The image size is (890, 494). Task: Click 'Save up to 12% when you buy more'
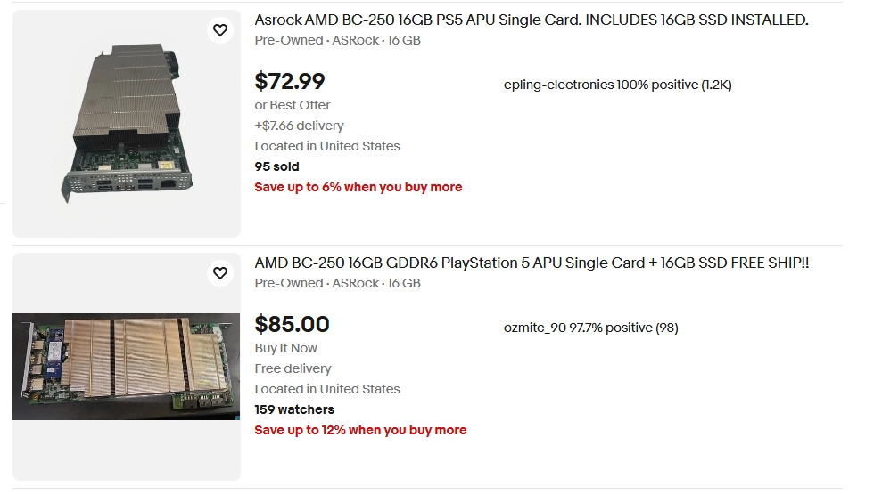point(360,430)
